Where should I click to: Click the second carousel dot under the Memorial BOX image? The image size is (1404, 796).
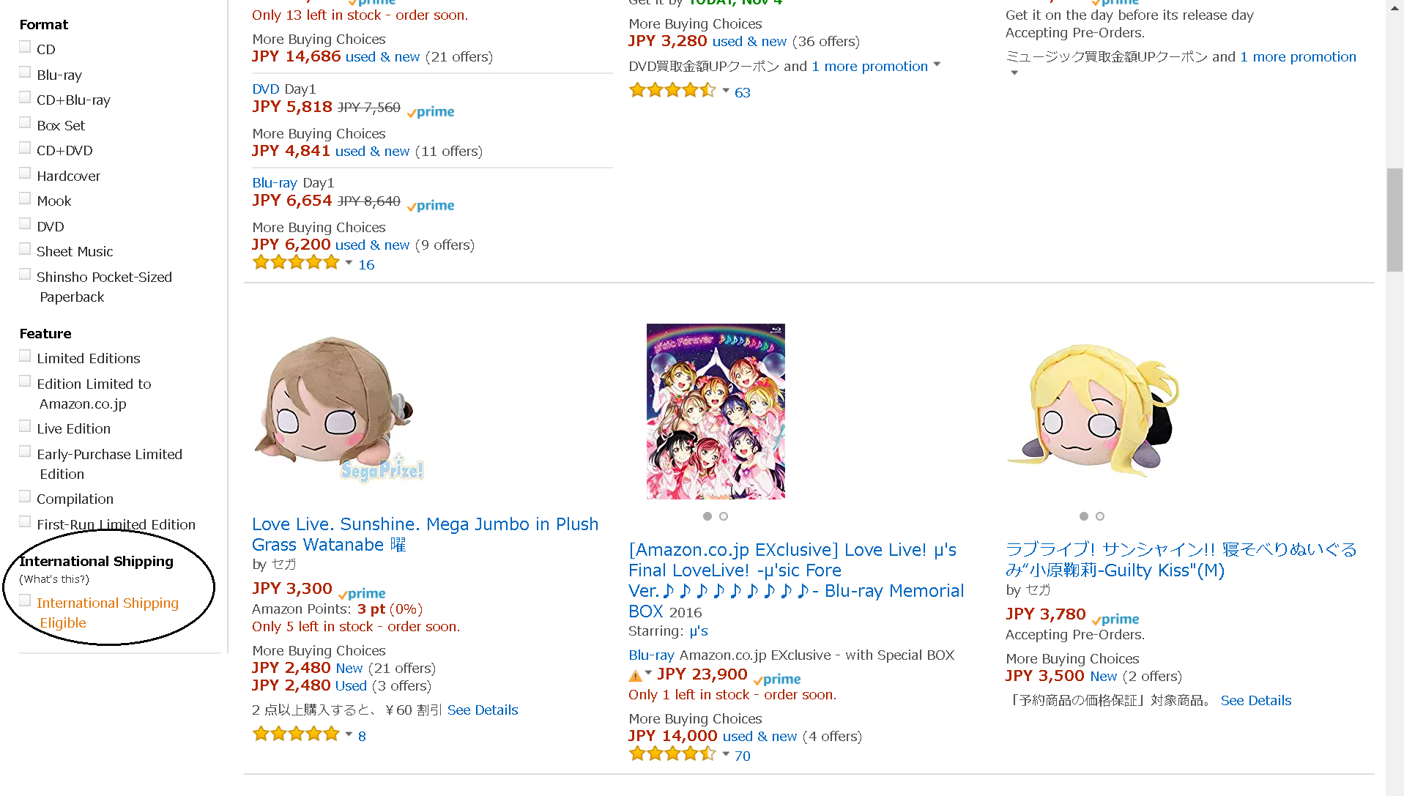coord(724,516)
